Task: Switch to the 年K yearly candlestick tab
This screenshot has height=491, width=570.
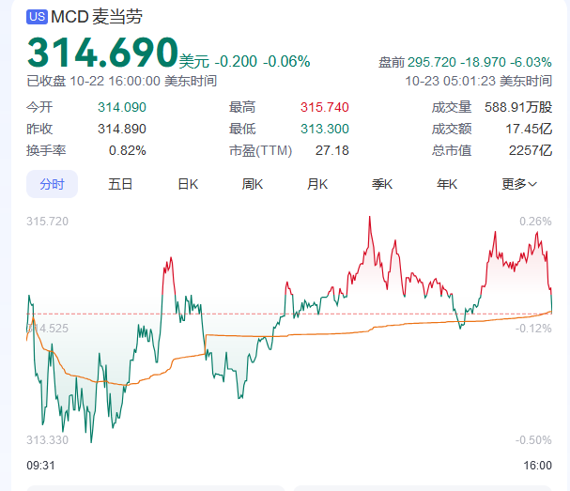Action: [x=447, y=184]
